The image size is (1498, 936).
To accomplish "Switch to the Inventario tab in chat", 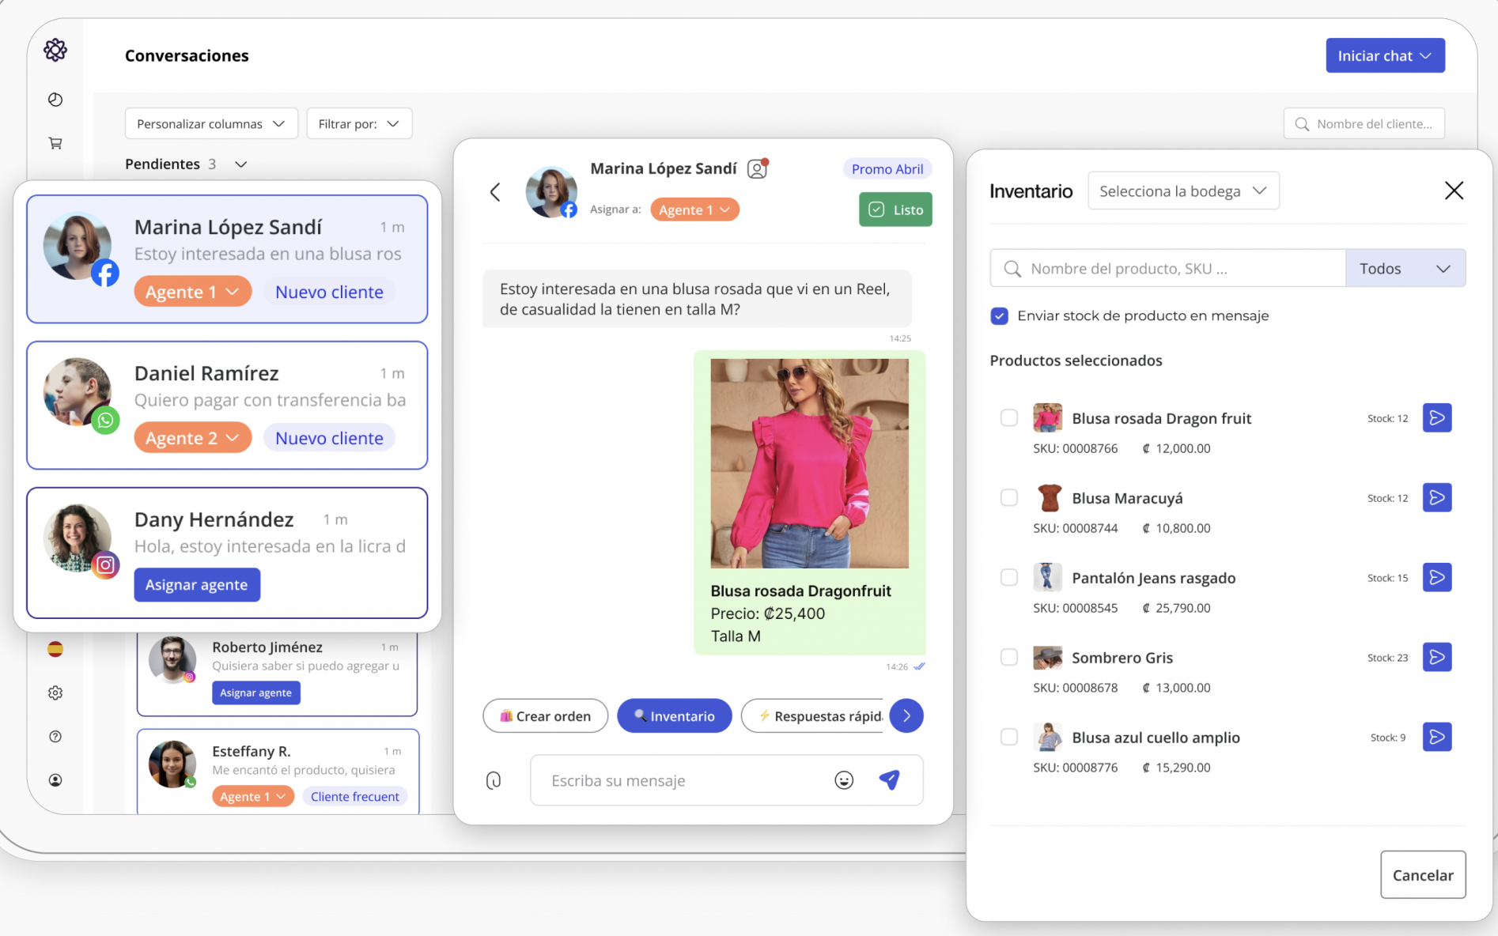I will (x=674, y=715).
